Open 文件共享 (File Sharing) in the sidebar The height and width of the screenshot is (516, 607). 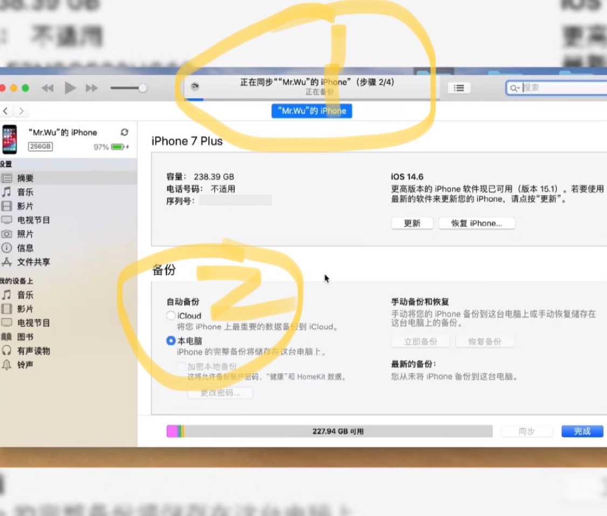(x=33, y=262)
